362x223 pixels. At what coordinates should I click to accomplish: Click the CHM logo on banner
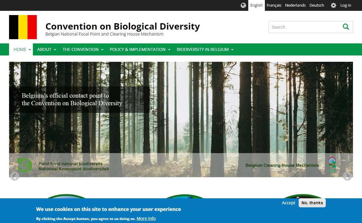[332, 165]
